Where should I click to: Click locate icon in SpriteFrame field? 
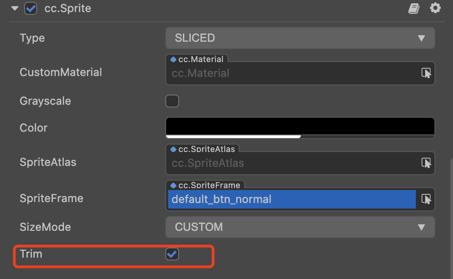point(426,199)
